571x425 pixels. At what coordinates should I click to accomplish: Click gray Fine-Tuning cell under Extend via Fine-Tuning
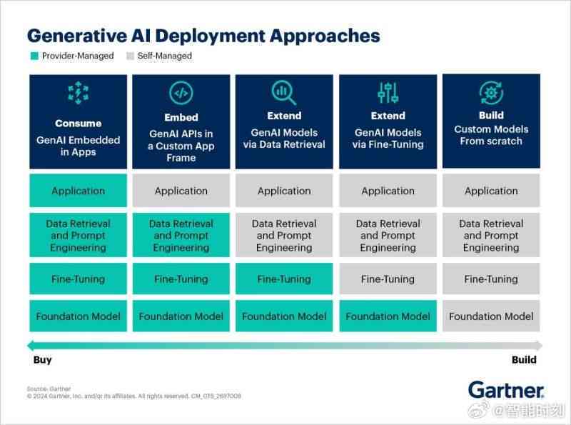pyautogui.click(x=388, y=279)
